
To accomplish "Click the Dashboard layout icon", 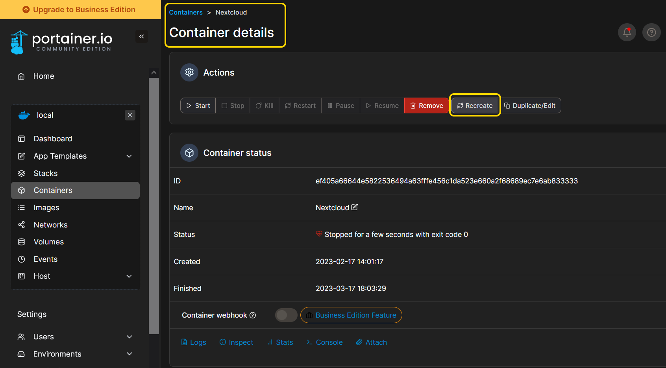I will [22, 139].
